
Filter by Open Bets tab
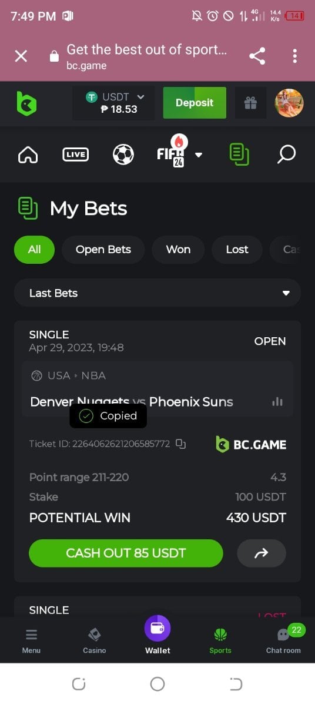[103, 249]
